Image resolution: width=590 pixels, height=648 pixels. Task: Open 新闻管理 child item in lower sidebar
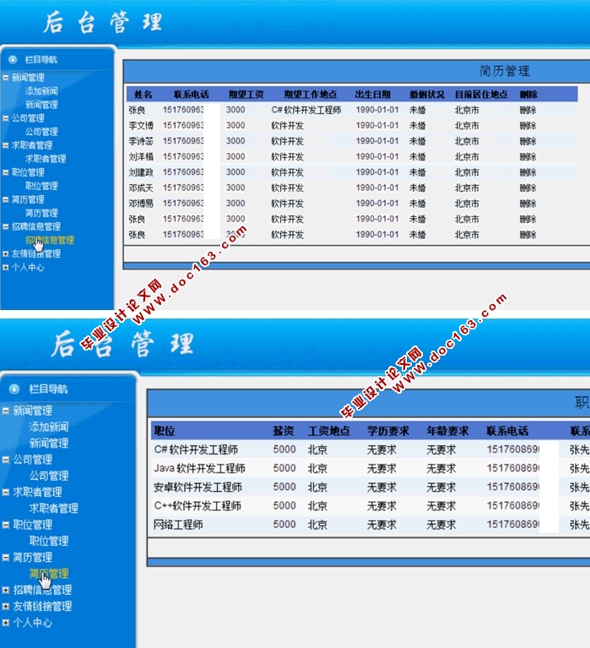49,443
